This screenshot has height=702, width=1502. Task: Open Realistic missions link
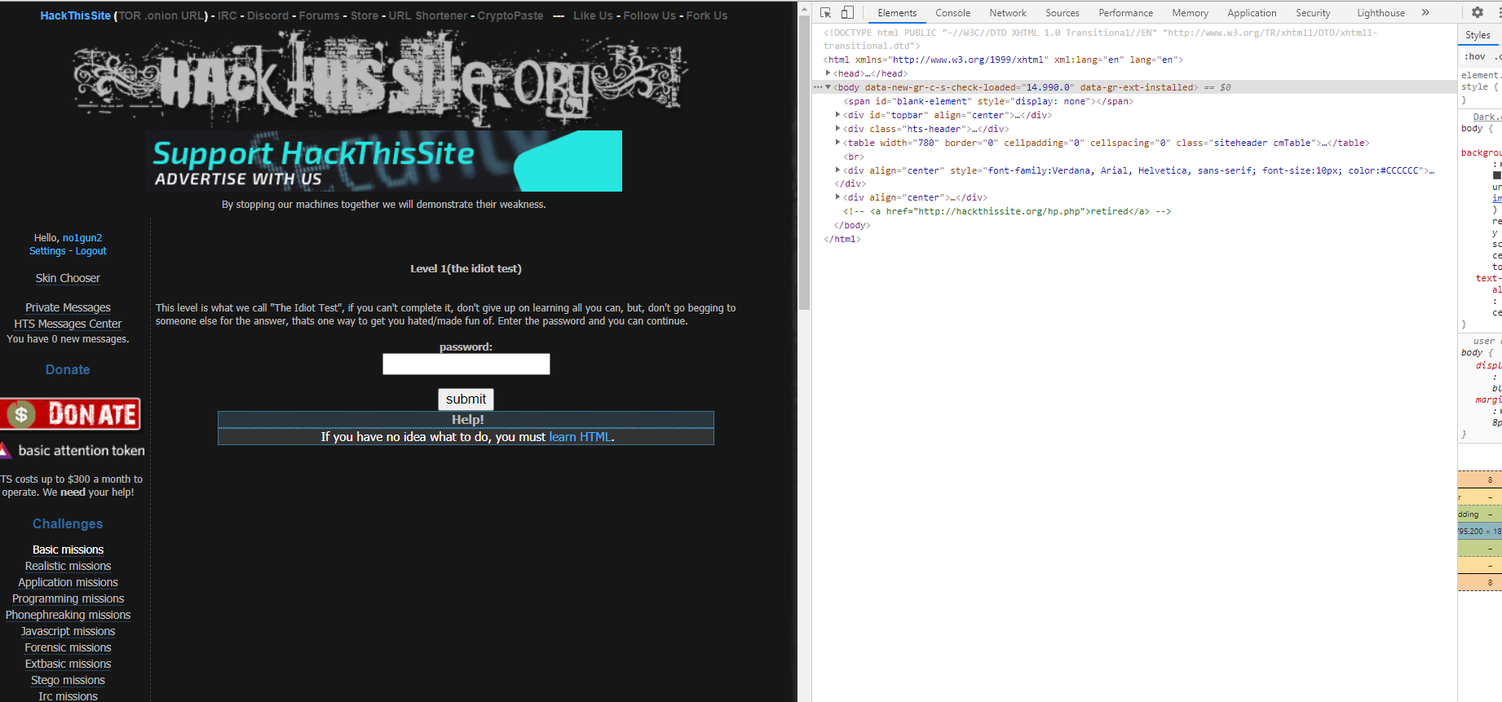pyautogui.click(x=68, y=566)
